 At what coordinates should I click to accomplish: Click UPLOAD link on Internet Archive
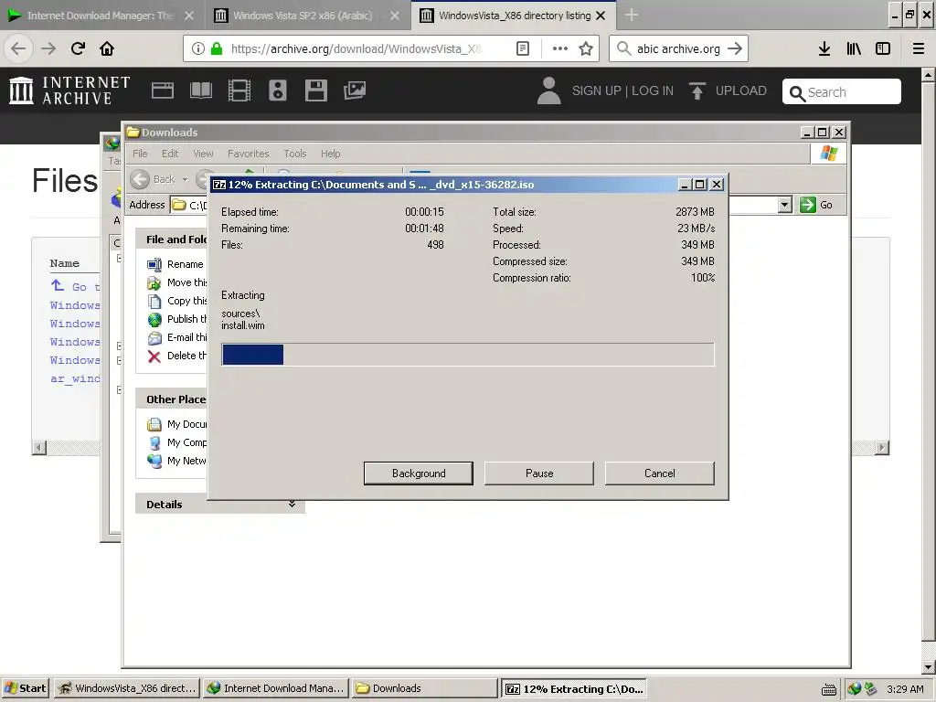(740, 90)
